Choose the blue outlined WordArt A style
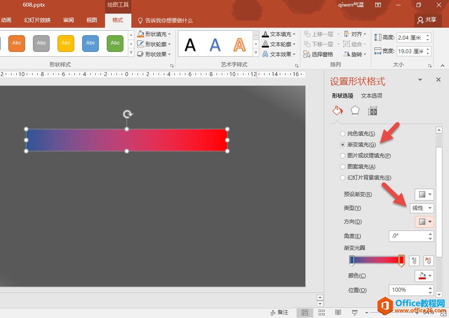Screen dimensions: 449x318 (215, 44)
